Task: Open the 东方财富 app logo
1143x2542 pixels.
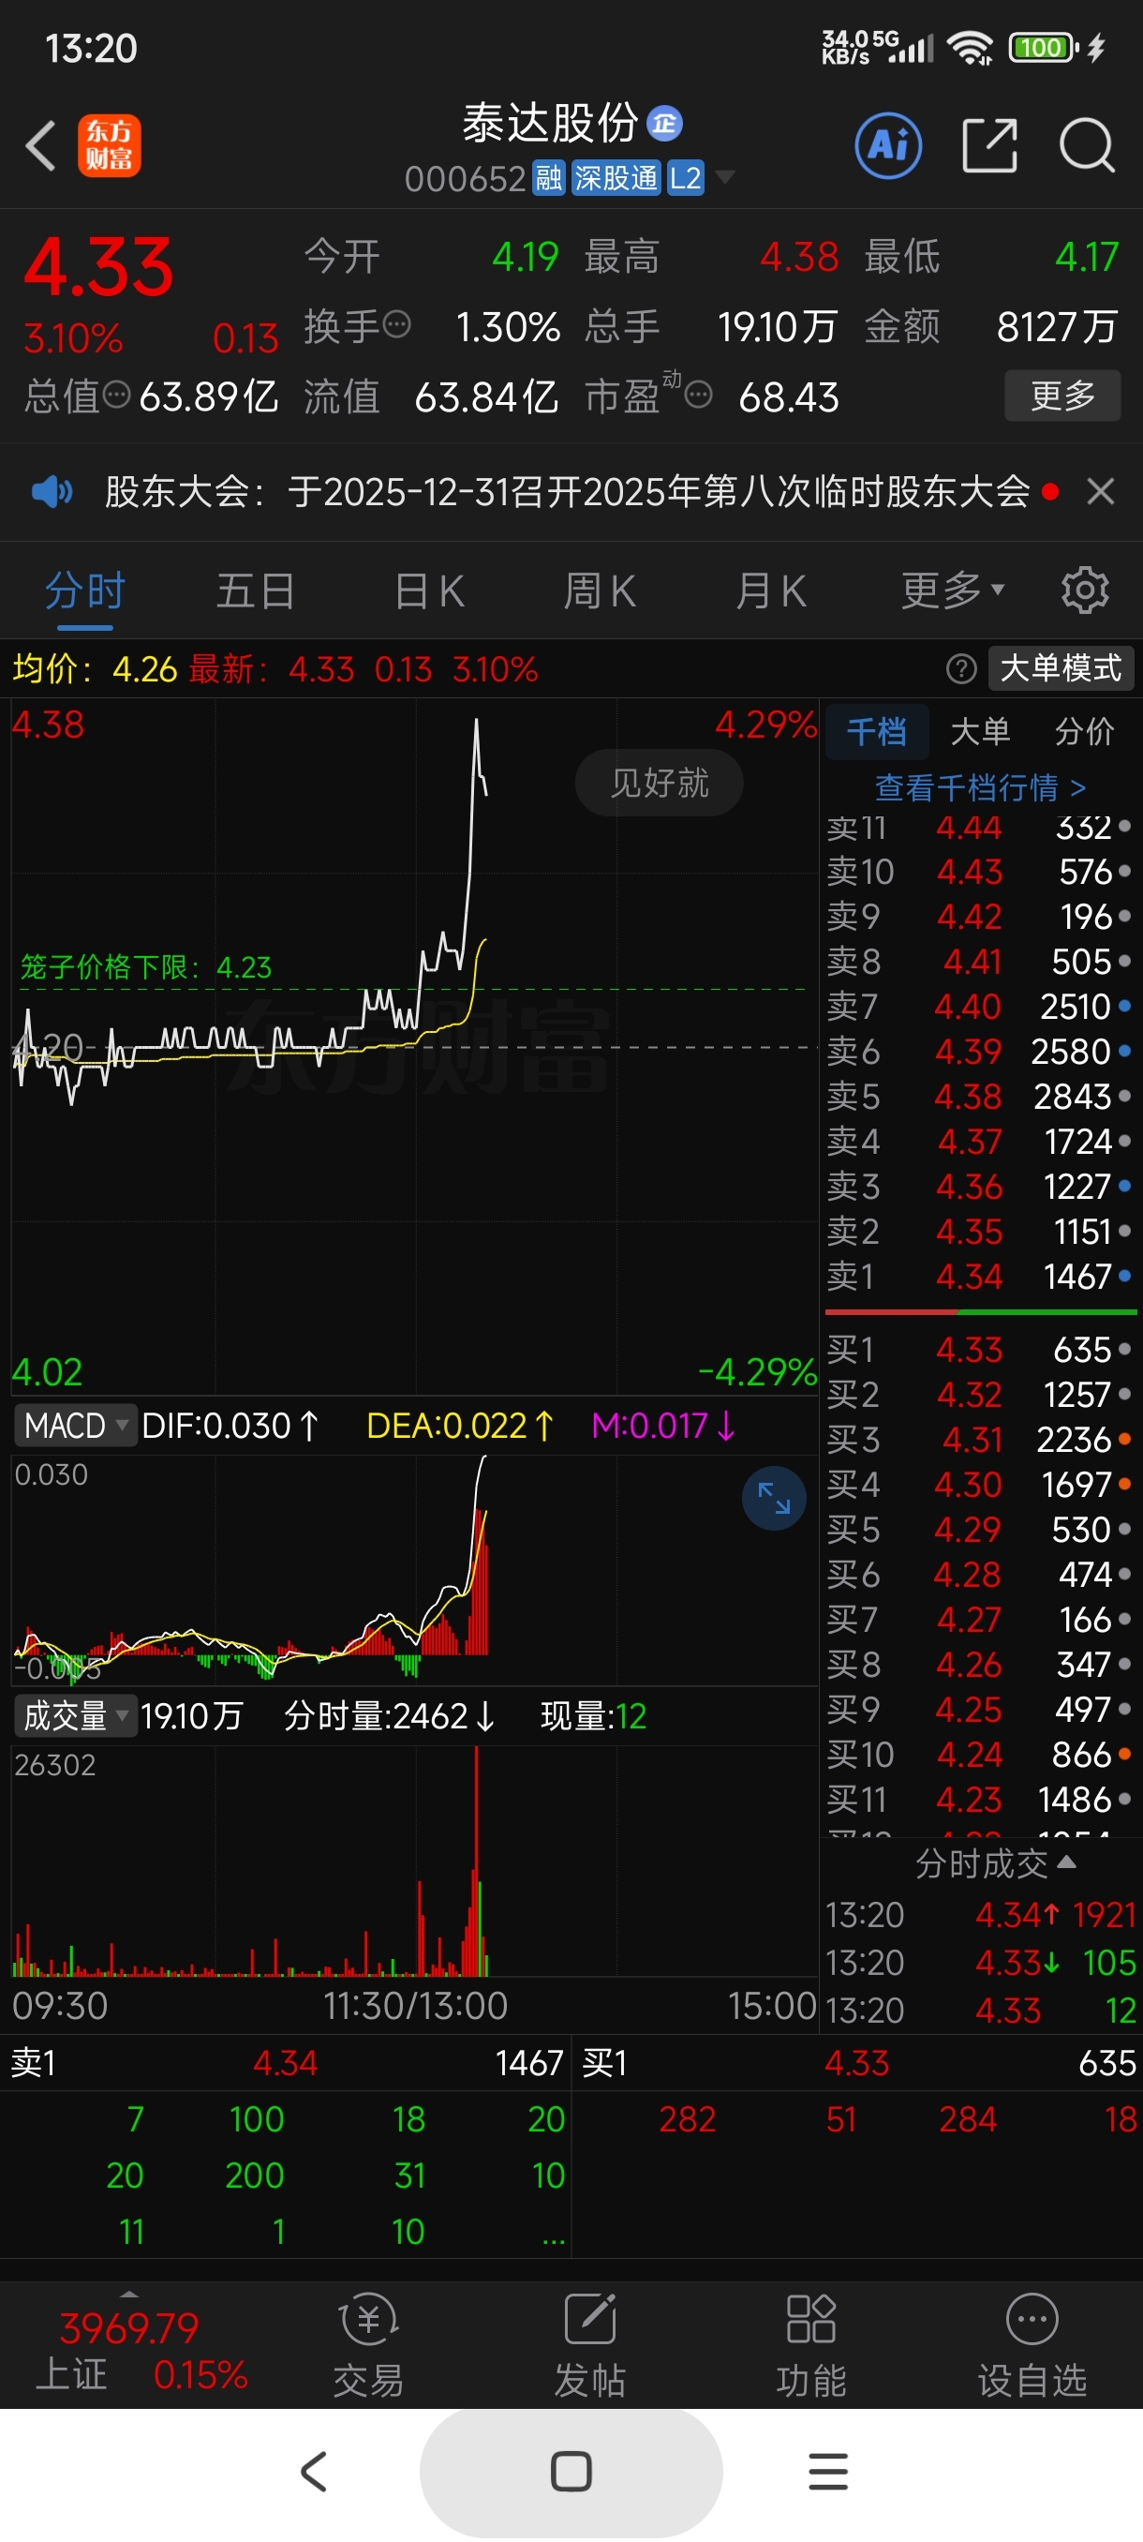Action: tap(110, 146)
